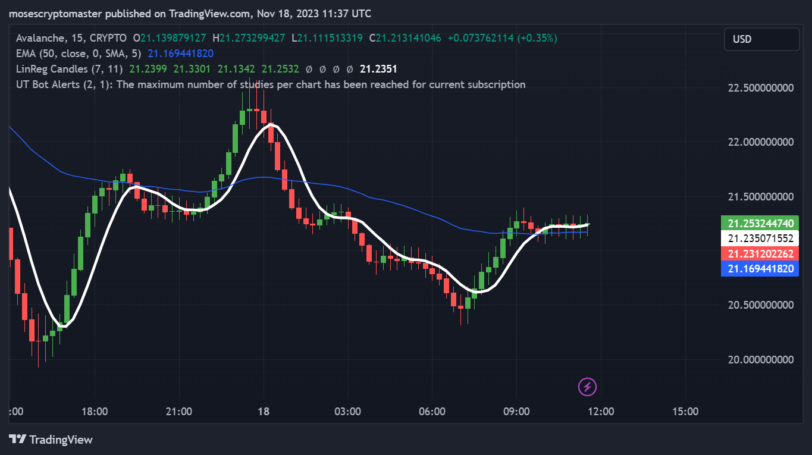The width and height of the screenshot is (812, 455).
Task: Click the blue 21.169441820 EMA price label
Action: click(761, 269)
